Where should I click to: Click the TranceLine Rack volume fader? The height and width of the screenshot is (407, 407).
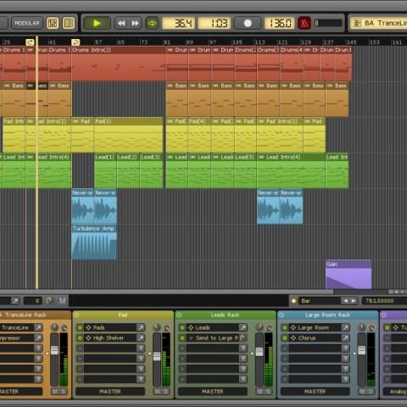54,350
